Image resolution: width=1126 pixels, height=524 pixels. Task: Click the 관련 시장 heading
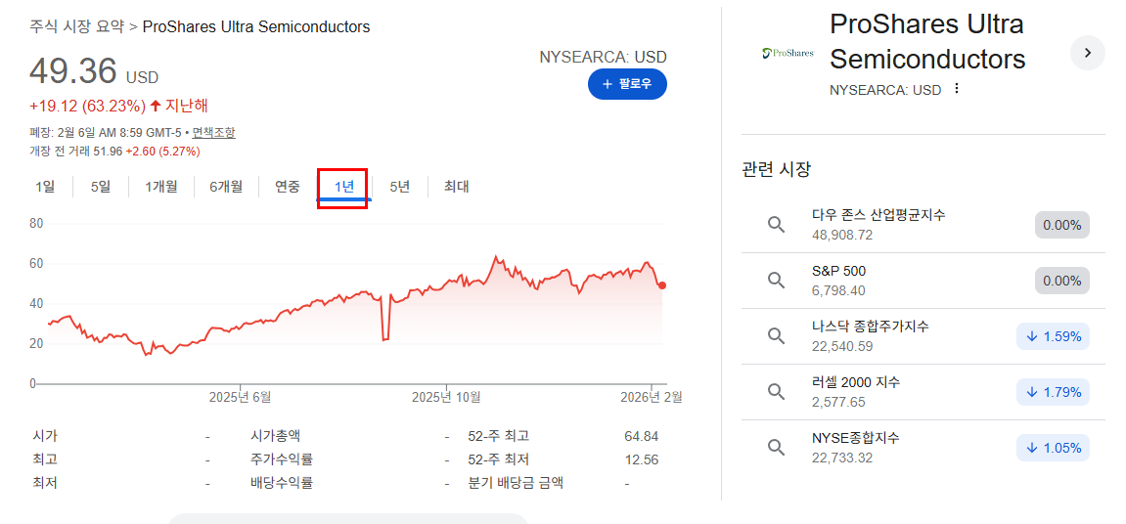tap(777, 170)
